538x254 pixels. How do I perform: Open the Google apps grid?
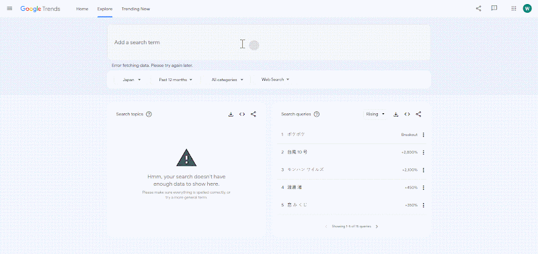(514, 9)
